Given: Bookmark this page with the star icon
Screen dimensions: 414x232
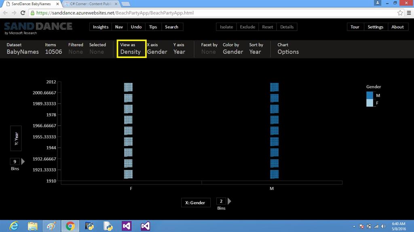Looking at the screenshot, I should click(400, 13).
